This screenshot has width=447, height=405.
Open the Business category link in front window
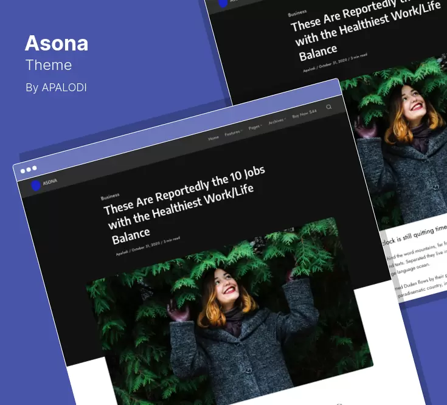click(x=110, y=196)
